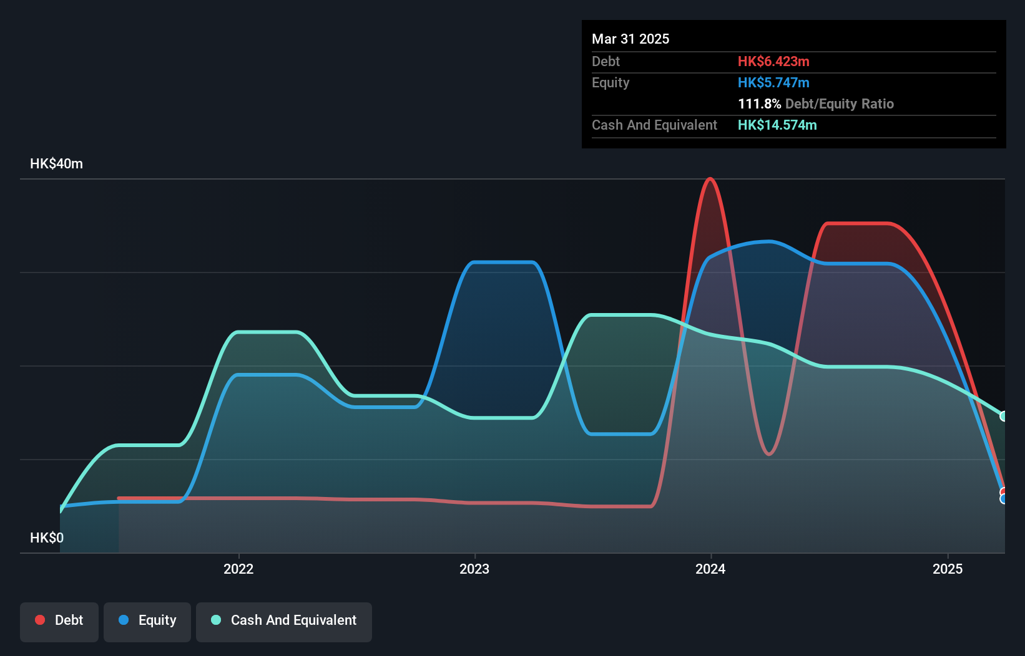This screenshot has width=1025, height=656.
Task: Click the 2024 x-axis label
Action: (x=710, y=569)
